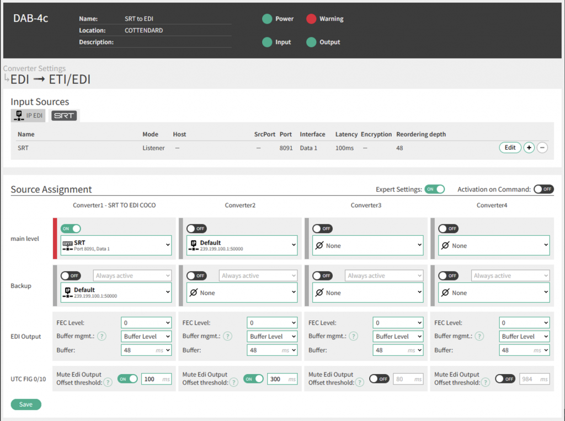Click Converter2 offset threshold 300 ms field

(x=282, y=379)
